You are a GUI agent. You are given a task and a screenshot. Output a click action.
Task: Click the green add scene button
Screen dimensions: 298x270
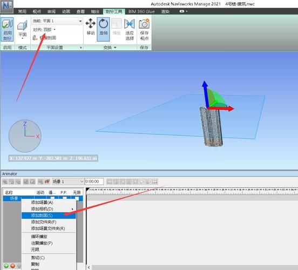[6, 266]
